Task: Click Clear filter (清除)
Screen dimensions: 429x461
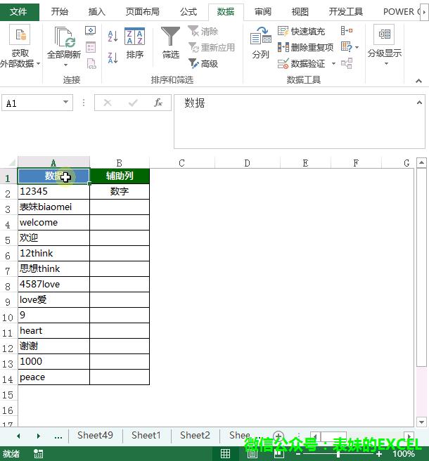Action: tap(203, 31)
